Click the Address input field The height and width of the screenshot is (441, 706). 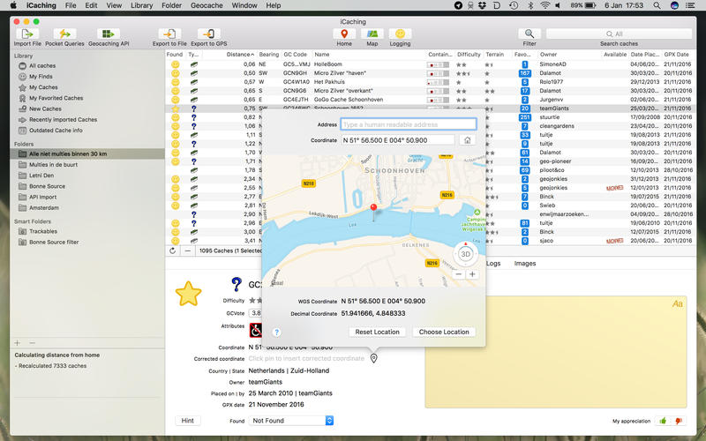408,124
